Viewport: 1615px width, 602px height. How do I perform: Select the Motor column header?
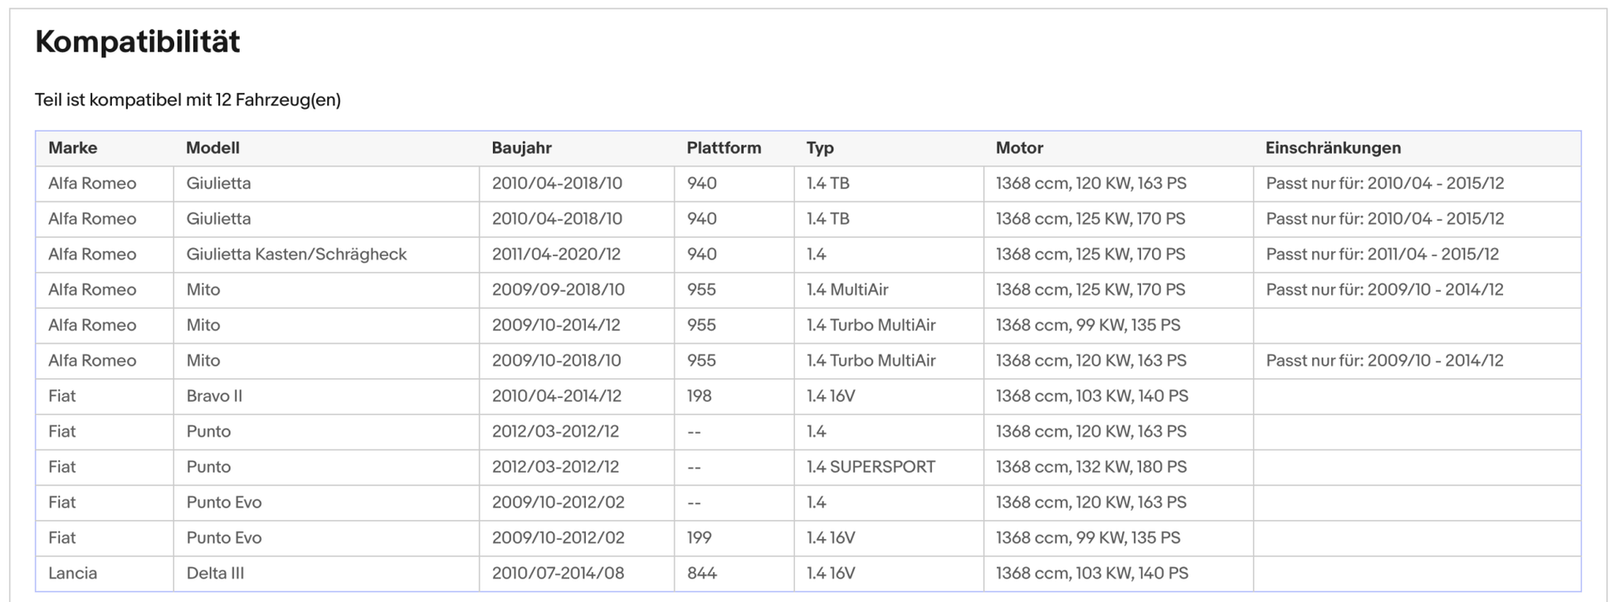coord(1019,148)
